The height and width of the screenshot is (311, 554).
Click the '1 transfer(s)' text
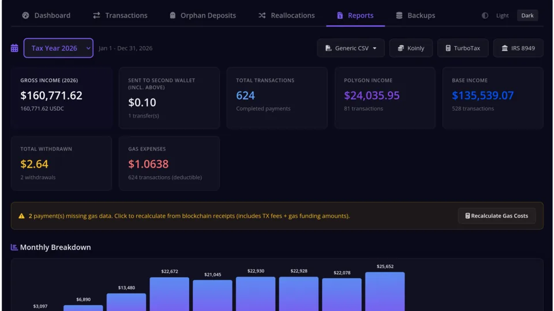pyautogui.click(x=144, y=116)
